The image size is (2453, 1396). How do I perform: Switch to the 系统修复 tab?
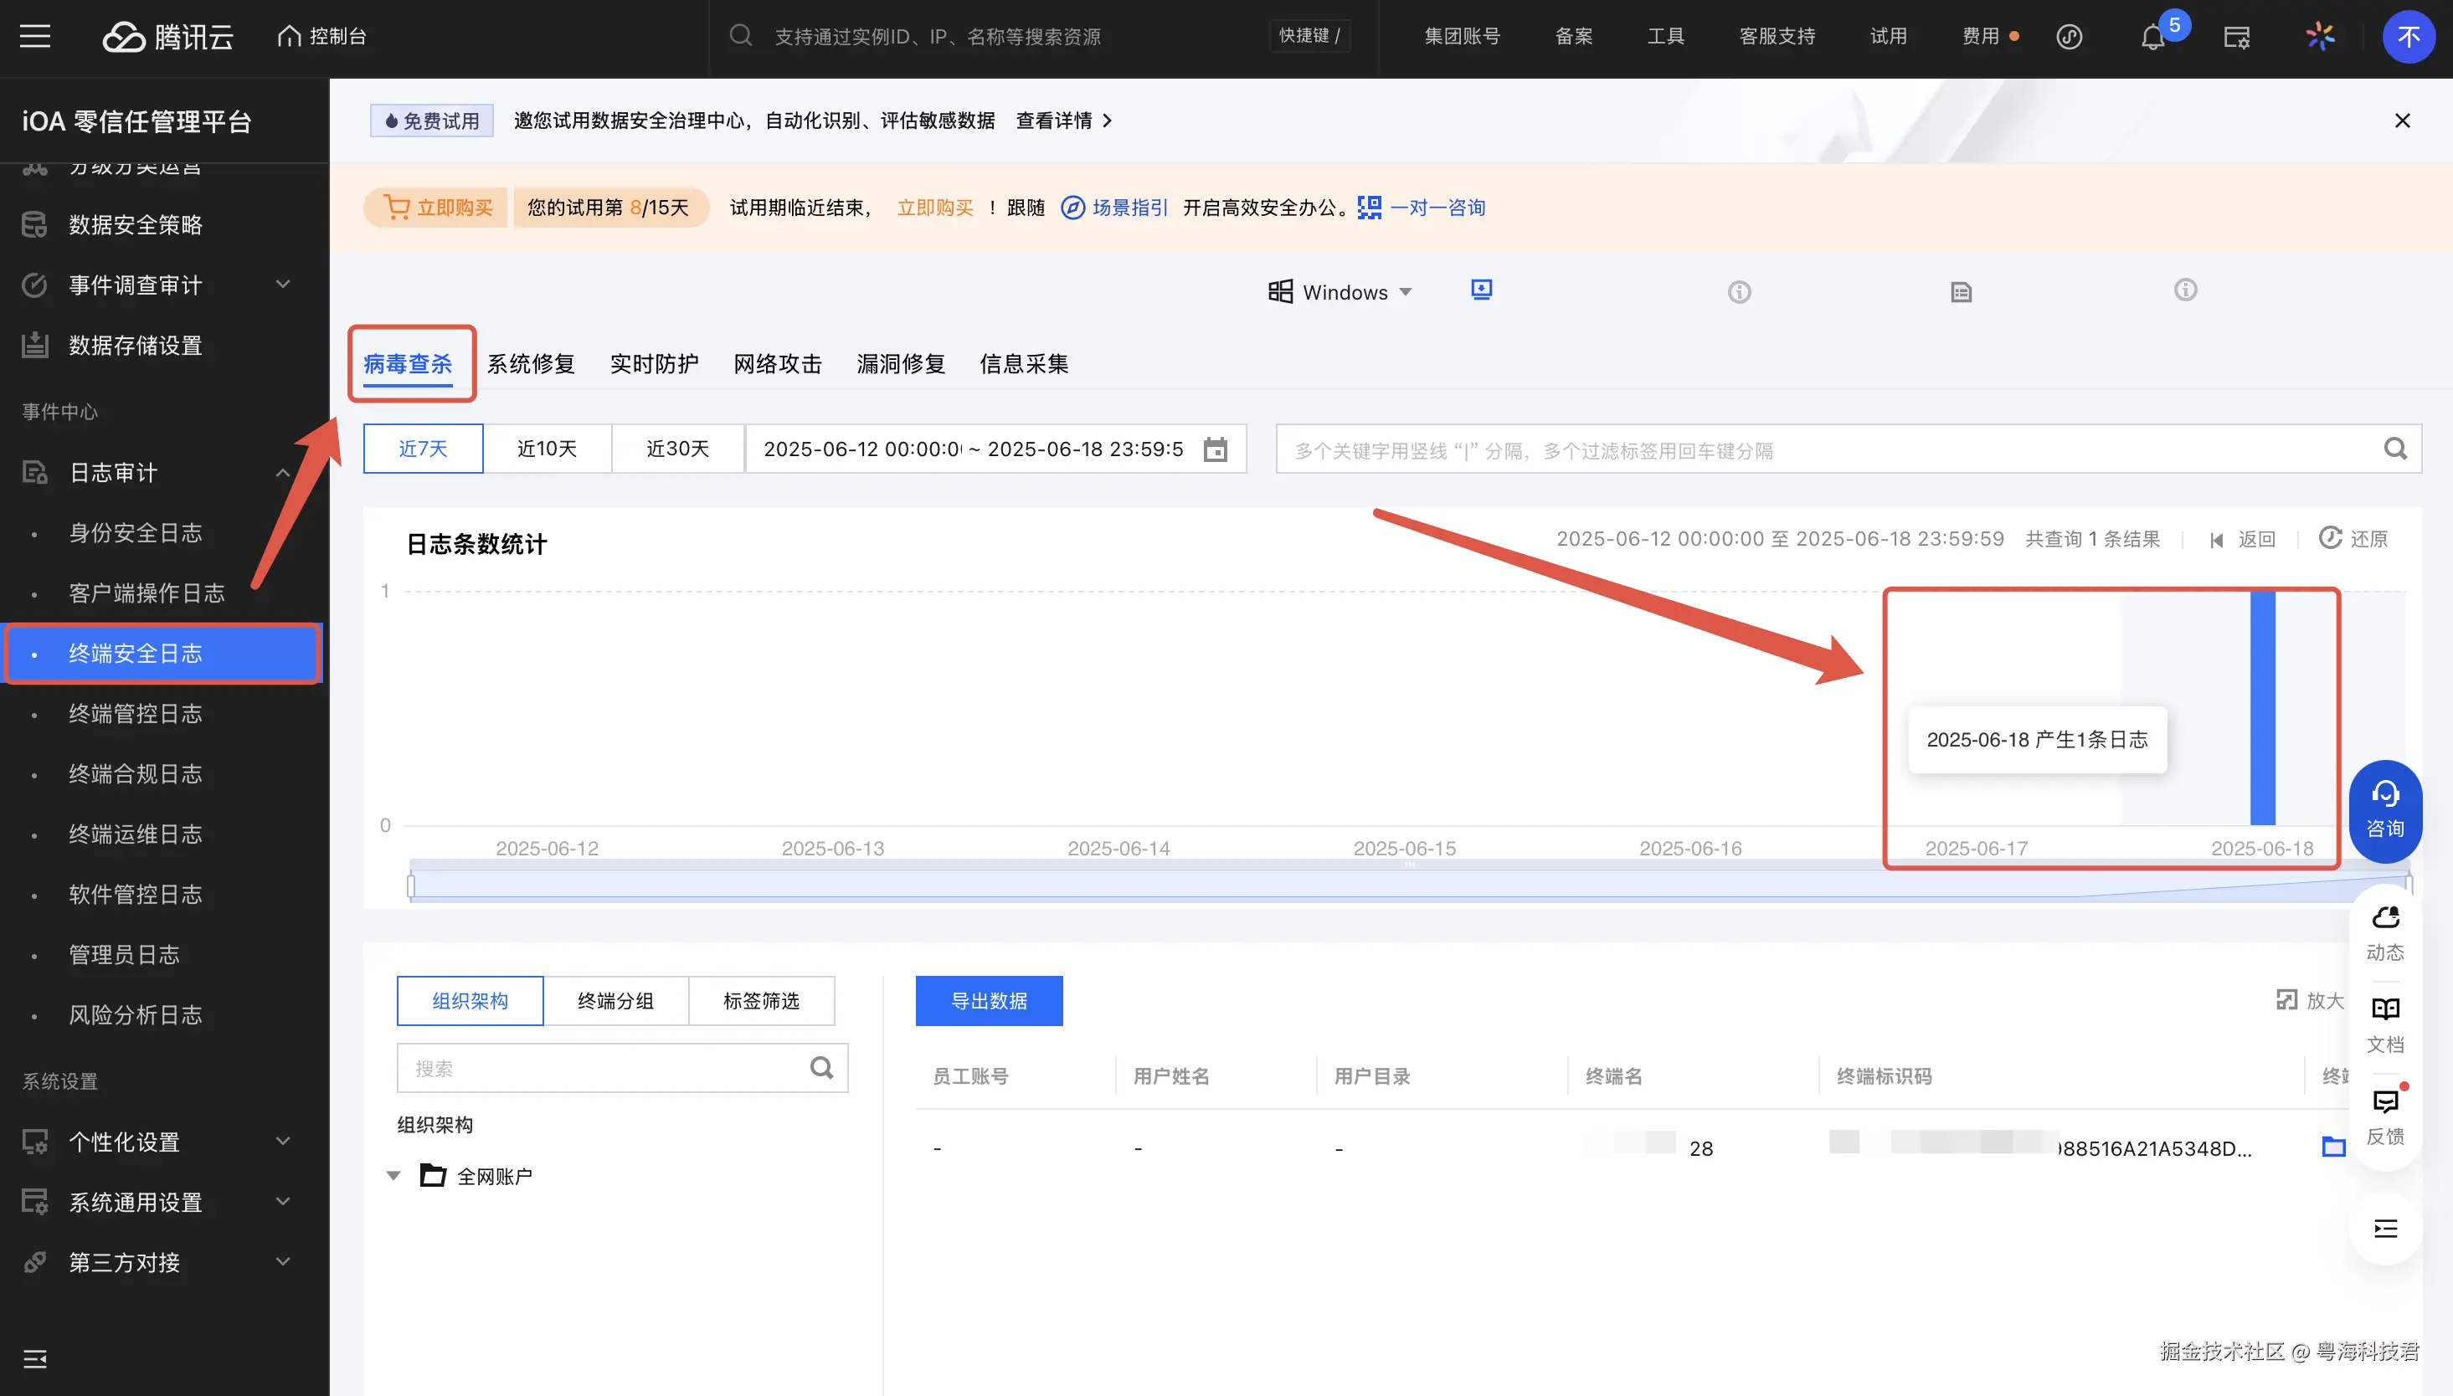click(x=530, y=364)
